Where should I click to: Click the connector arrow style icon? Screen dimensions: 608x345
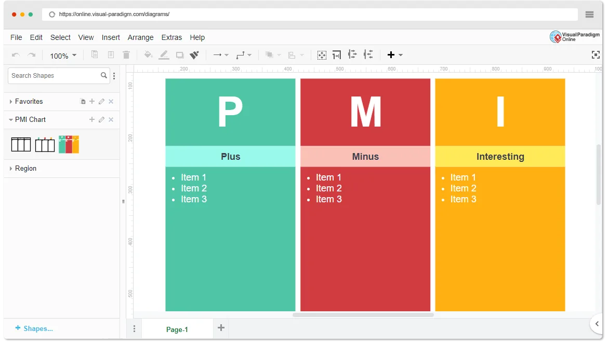click(x=217, y=55)
